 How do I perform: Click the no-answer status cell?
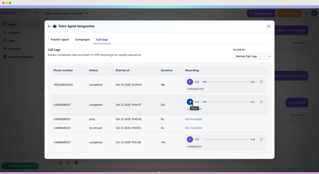(96, 128)
